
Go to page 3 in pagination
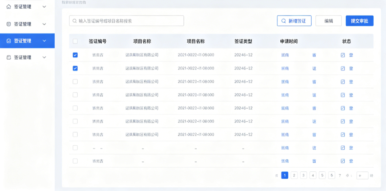click(x=304, y=175)
